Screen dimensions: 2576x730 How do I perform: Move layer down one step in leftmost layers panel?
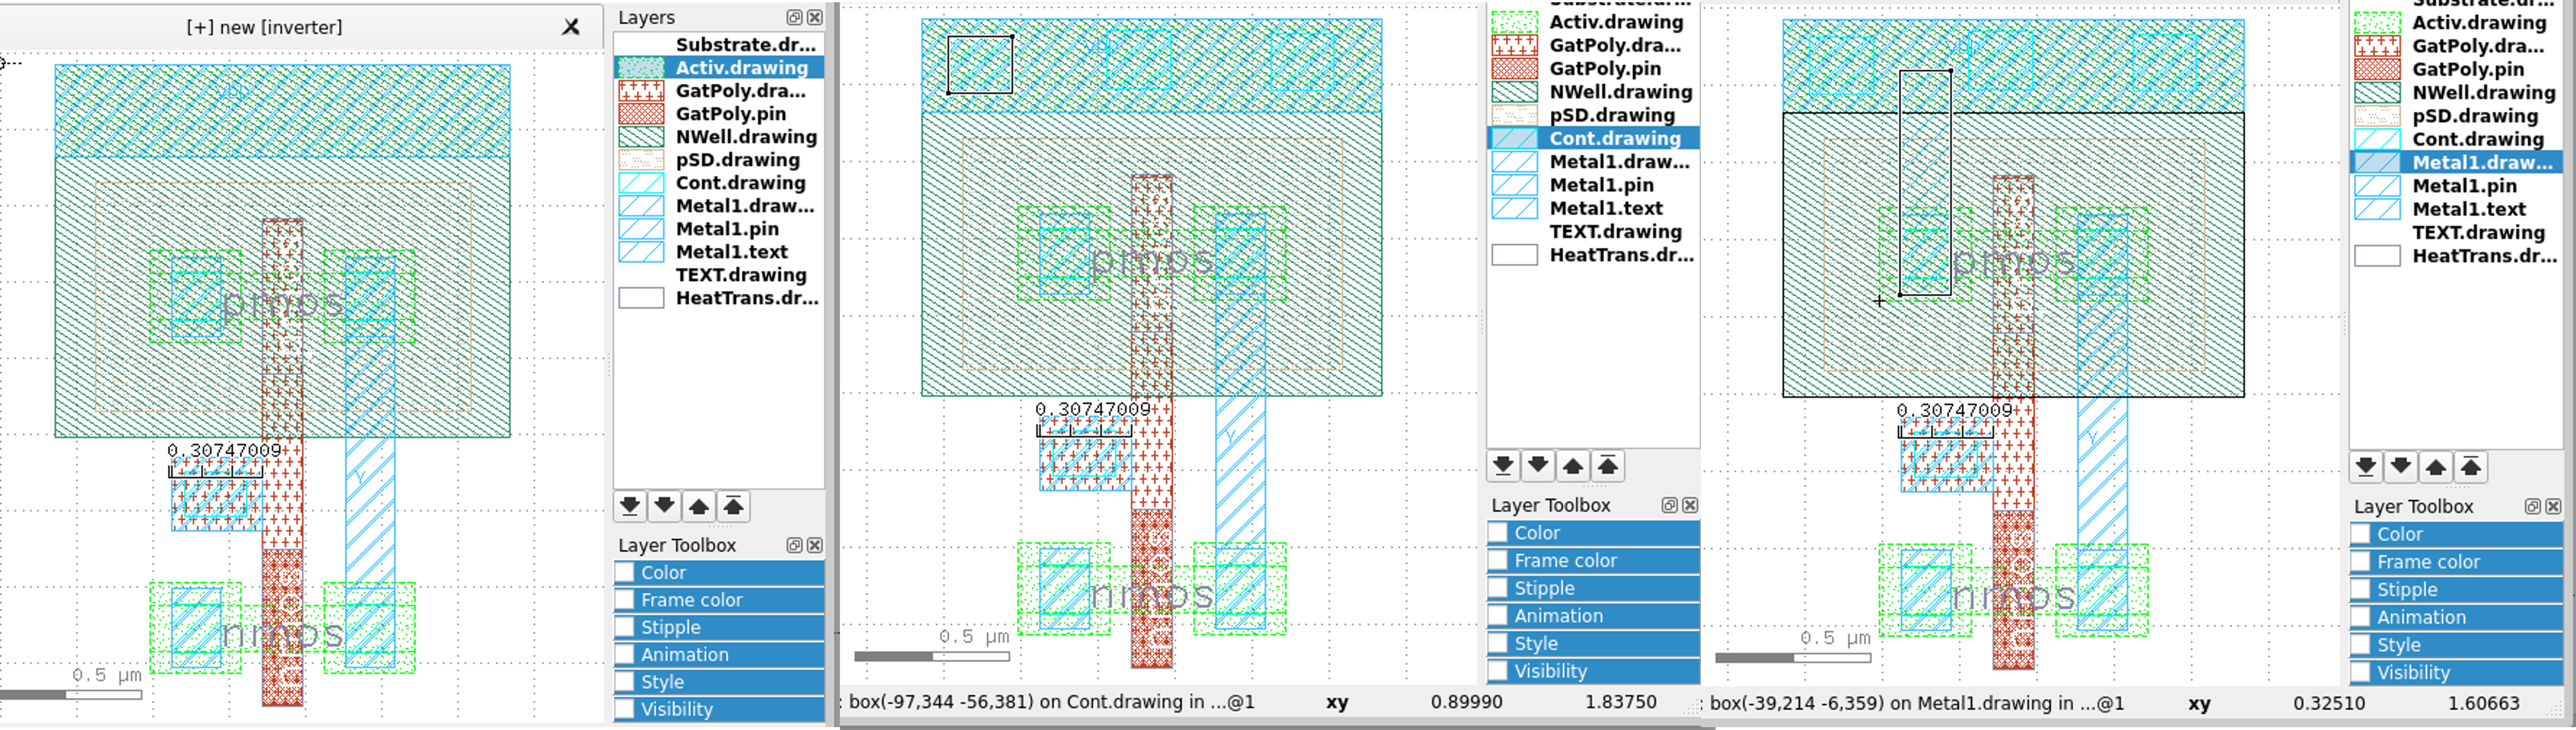664,506
